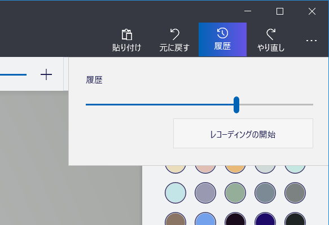Click the レコーディングの開始 button
329x225 pixels.
[243, 133]
